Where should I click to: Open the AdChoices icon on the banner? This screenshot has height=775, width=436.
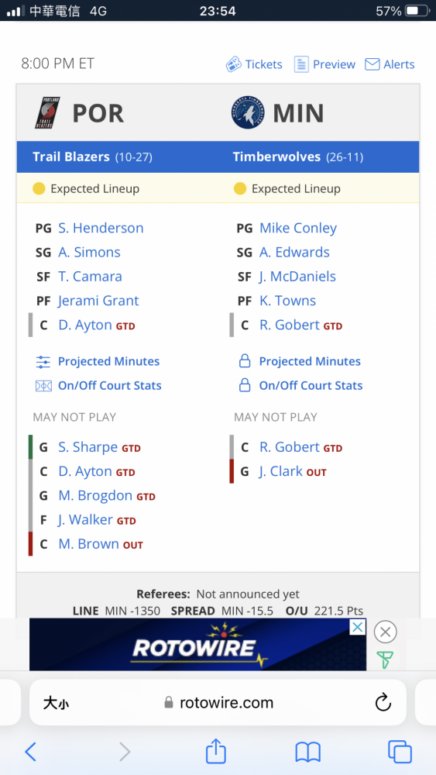(x=358, y=627)
